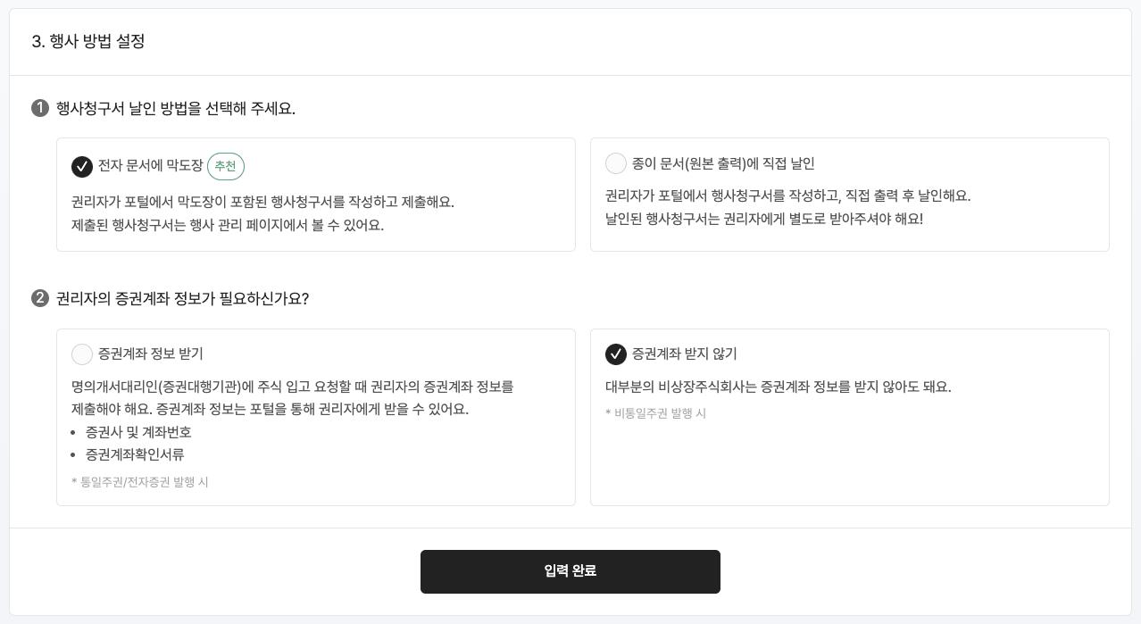Click the "추천" recommendation badge
The height and width of the screenshot is (624, 1141).
pyautogui.click(x=226, y=166)
